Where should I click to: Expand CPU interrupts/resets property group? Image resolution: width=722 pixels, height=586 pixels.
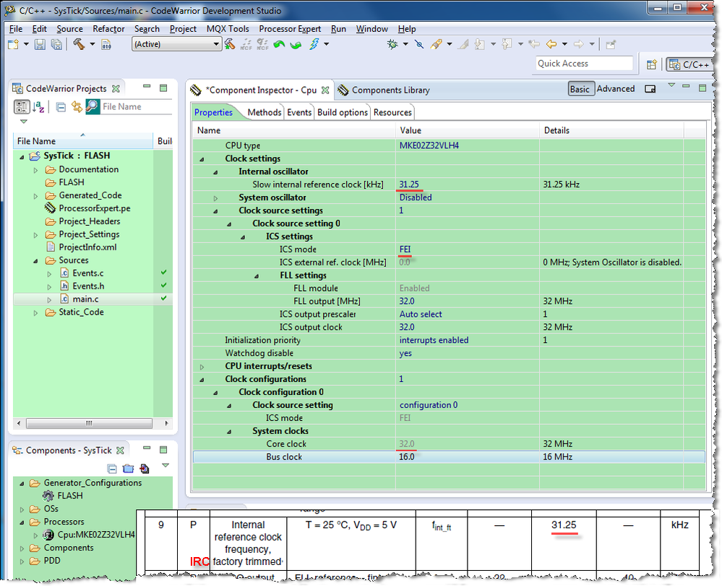(x=202, y=367)
